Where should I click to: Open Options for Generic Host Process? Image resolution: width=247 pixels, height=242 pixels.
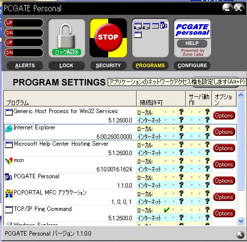point(224,116)
